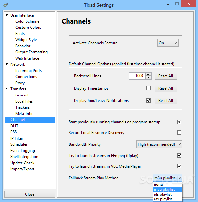Screen dimensions: 198x202
Task: Uncheck launch streams in FFmpeg (ffplay)
Action: [x=179, y=155]
